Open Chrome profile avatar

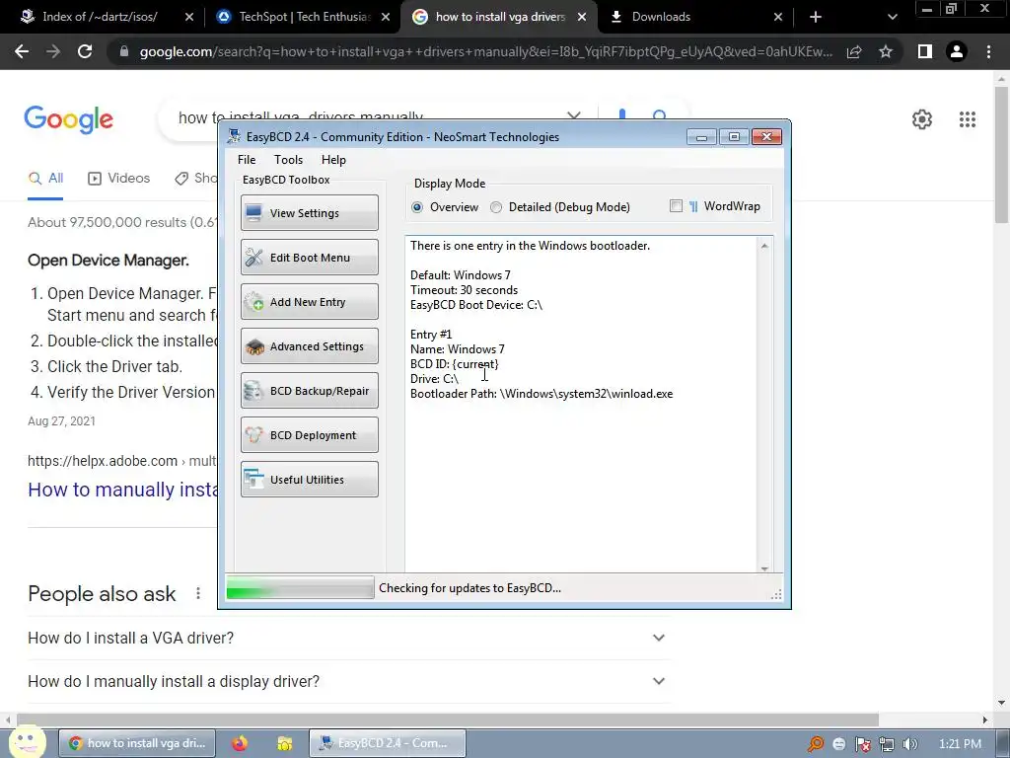click(x=957, y=51)
